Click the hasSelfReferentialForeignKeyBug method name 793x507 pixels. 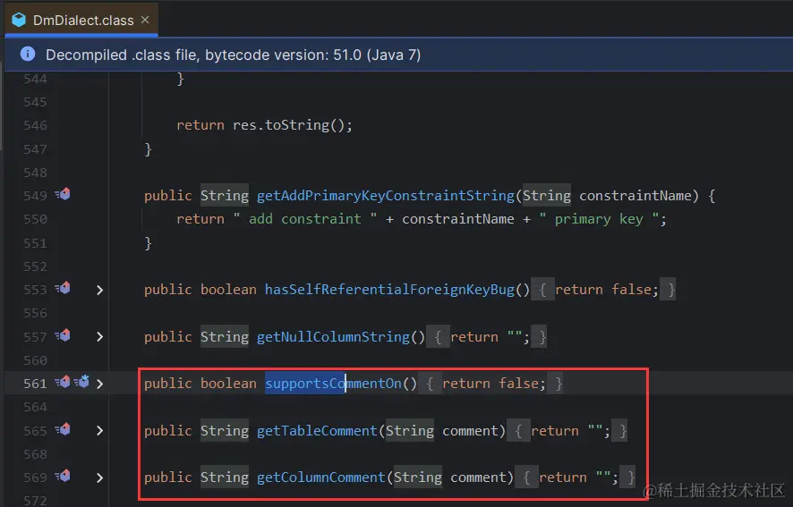(389, 290)
